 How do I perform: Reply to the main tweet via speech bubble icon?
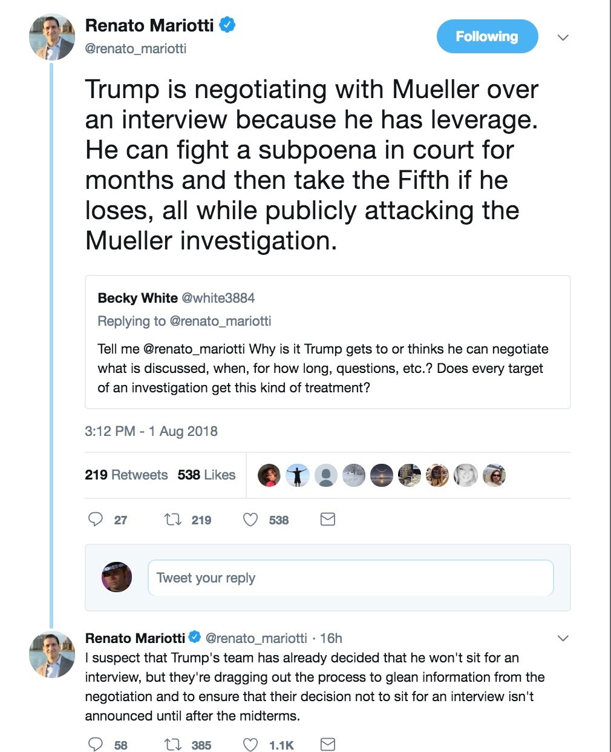click(x=96, y=519)
